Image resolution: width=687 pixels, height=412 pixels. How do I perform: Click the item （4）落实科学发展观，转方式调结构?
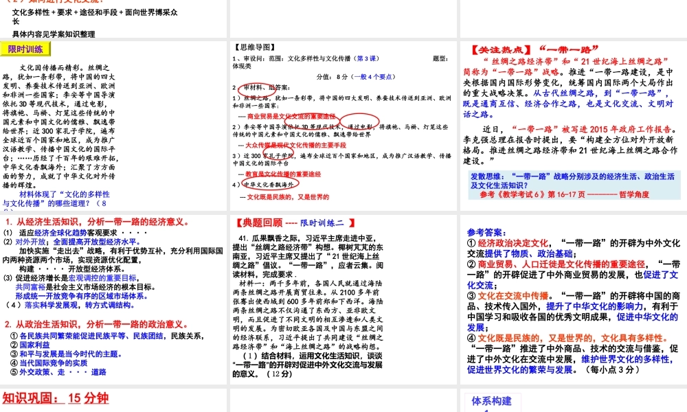(x=71, y=305)
